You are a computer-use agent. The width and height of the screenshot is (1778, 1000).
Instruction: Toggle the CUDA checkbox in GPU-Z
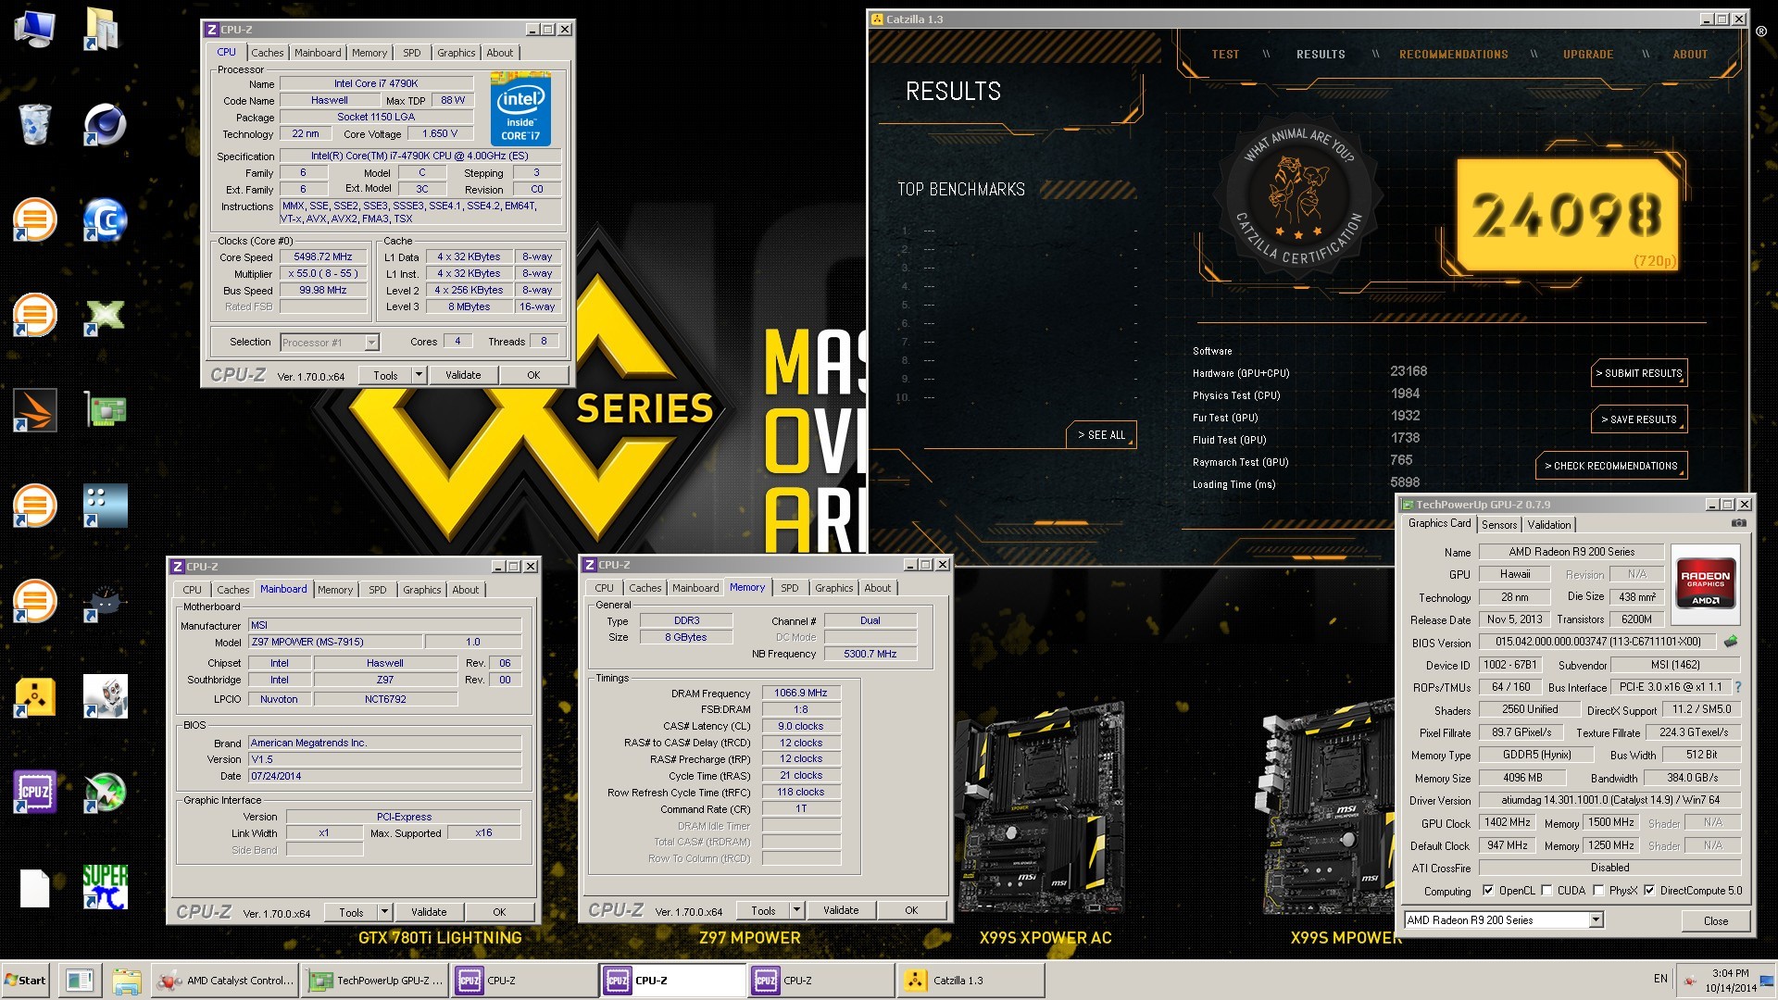tap(1546, 891)
